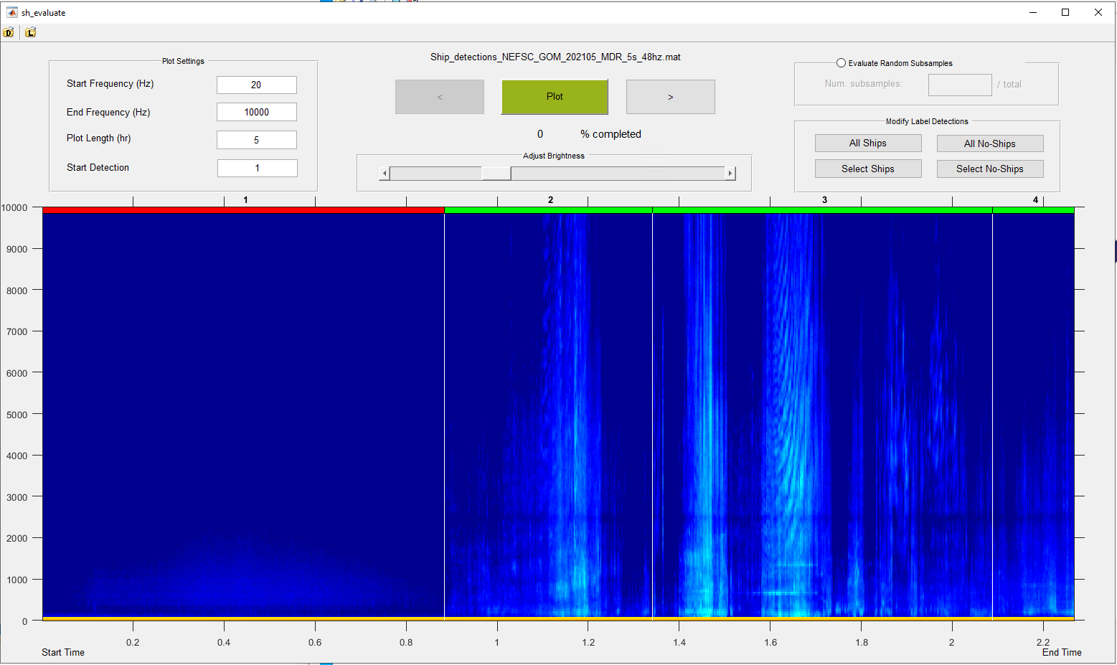The image size is (1117, 665).
Task: Click the green label bar above detection 3
Action: (x=822, y=210)
